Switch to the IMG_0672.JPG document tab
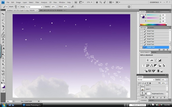 click(52, 10)
